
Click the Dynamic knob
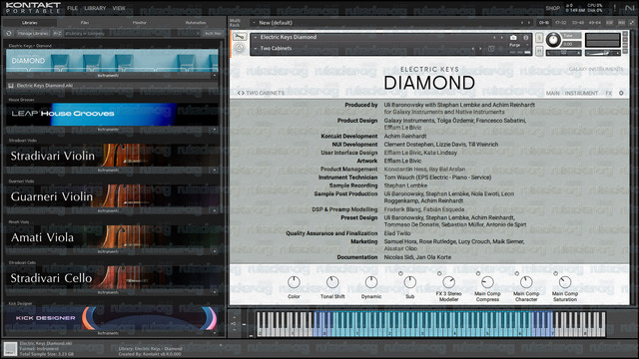point(370,282)
